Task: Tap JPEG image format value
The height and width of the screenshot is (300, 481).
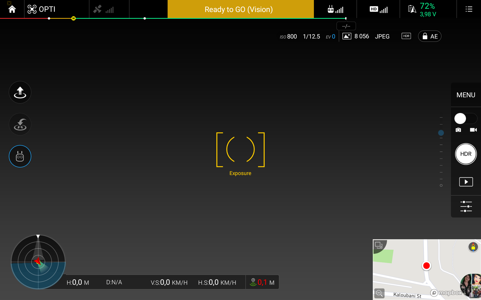Action: coord(382,36)
